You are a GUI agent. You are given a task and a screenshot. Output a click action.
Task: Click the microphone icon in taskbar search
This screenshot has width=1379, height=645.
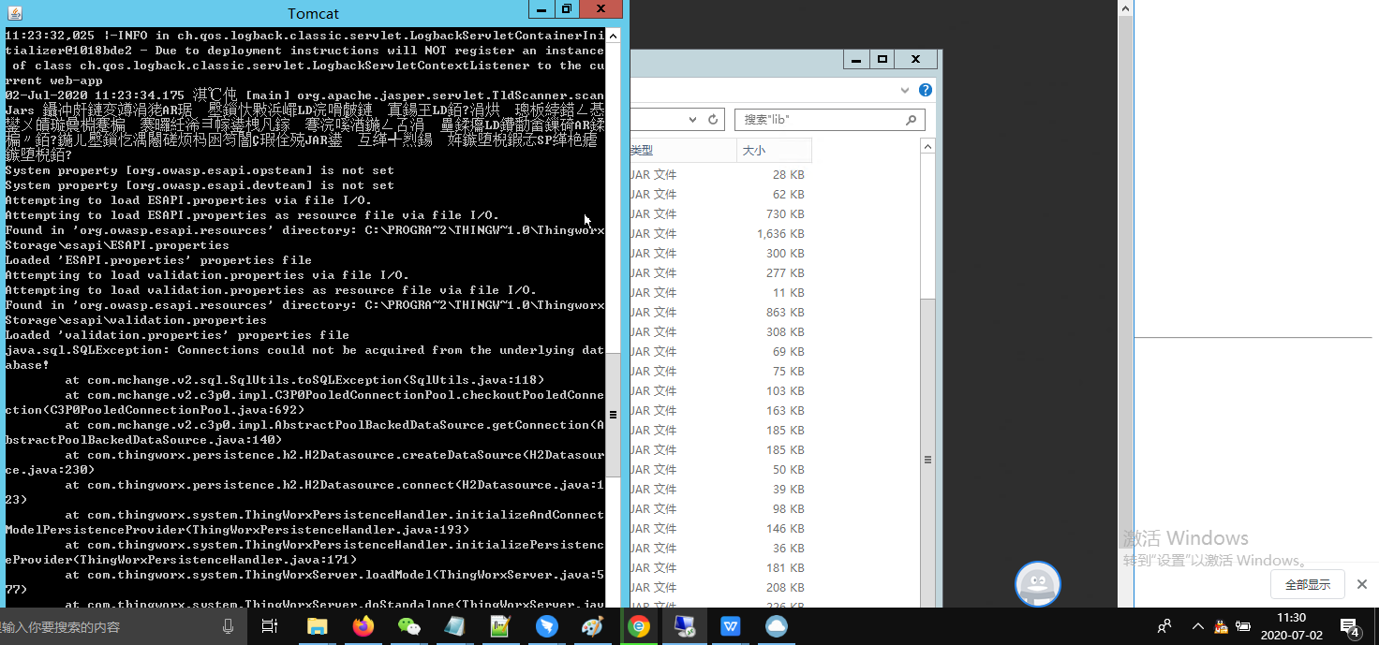[x=228, y=627]
